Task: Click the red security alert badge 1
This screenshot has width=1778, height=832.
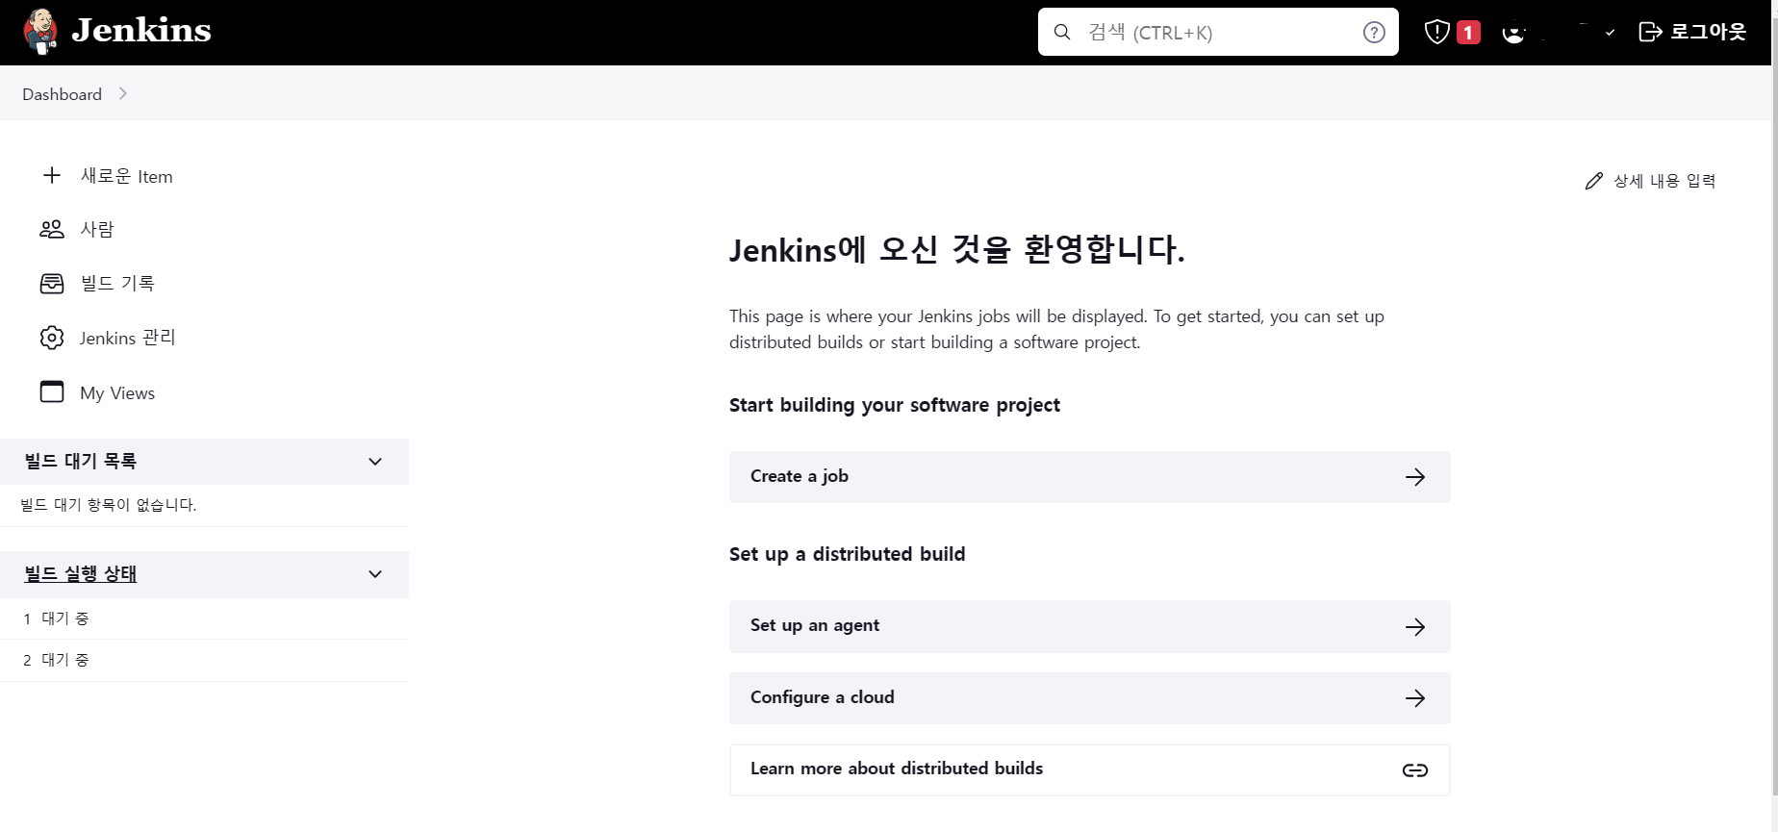Action: pyautogui.click(x=1468, y=32)
